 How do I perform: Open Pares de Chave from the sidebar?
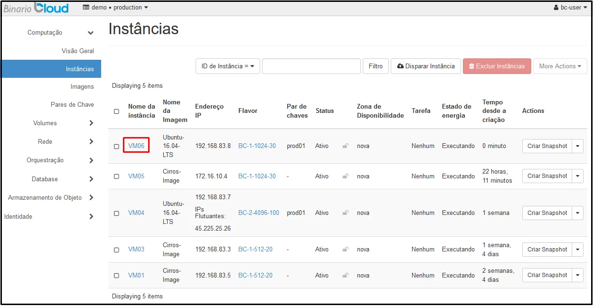(72, 104)
